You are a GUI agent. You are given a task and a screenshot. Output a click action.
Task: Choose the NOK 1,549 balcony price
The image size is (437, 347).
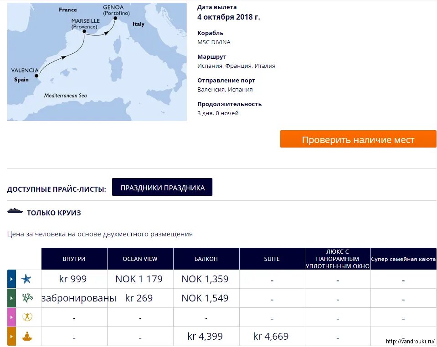(x=205, y=298)
